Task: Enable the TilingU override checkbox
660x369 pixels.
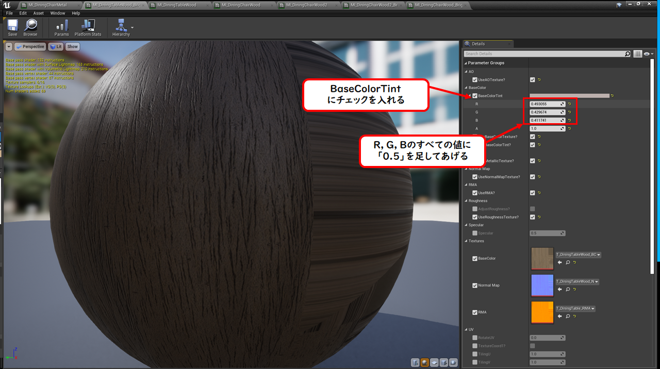Action: tap(475, 354)
